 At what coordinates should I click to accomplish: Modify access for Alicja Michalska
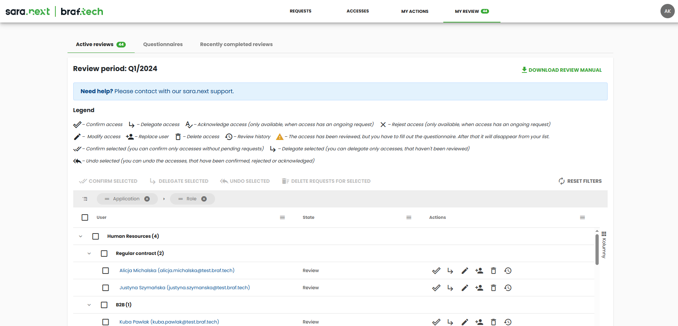[x=464, y=271]
